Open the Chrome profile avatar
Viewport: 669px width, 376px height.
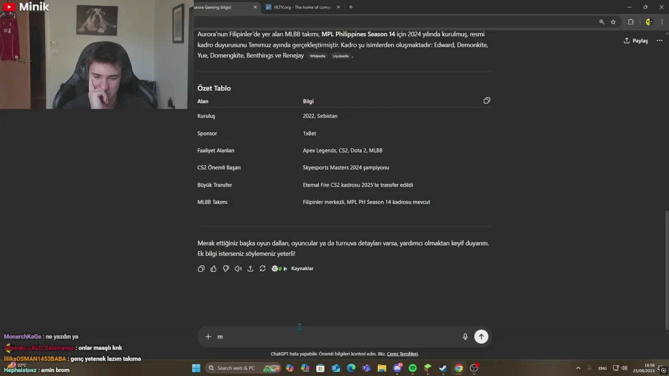click(649, 22)
